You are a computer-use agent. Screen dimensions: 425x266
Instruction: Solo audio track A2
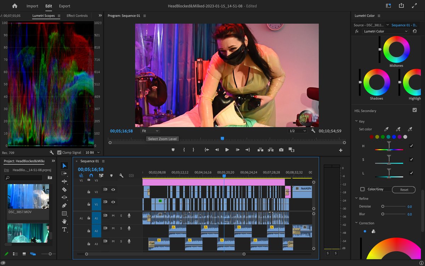coord(121,228)
